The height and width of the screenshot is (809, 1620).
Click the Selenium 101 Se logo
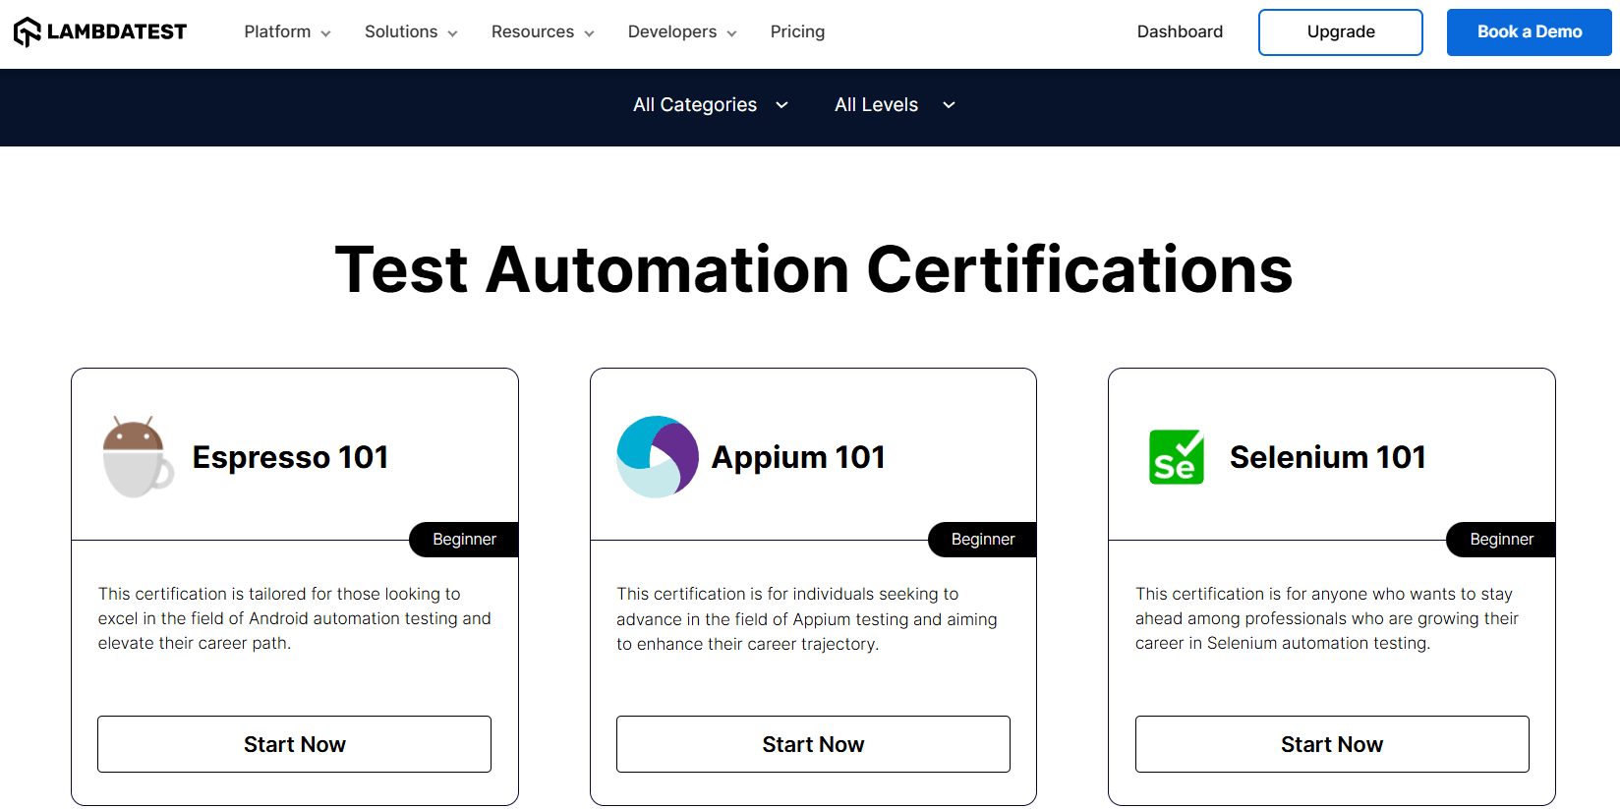[x=1177, y=457]
